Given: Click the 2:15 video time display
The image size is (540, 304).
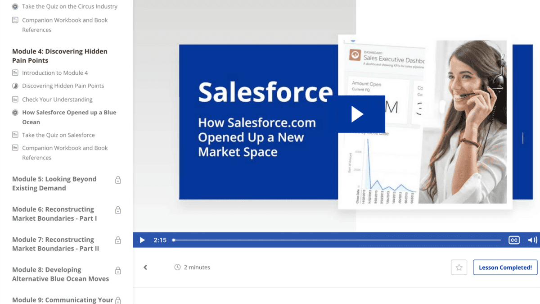Looking at the screenshot, I should coord(160,240).
